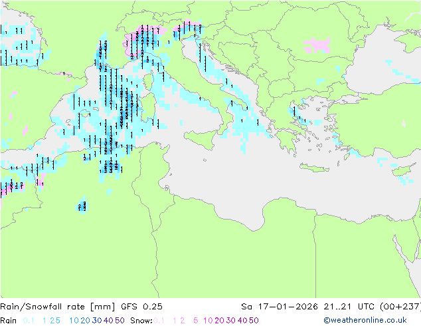
Task: Click the "(00+237)" forecast offset text
Action: [x=400, y=307]
